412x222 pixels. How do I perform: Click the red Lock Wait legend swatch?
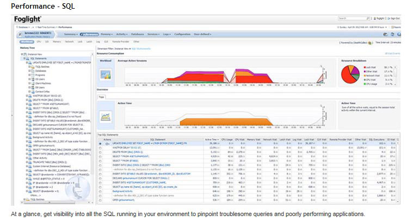pyautogui.click(x=365, y=67)
